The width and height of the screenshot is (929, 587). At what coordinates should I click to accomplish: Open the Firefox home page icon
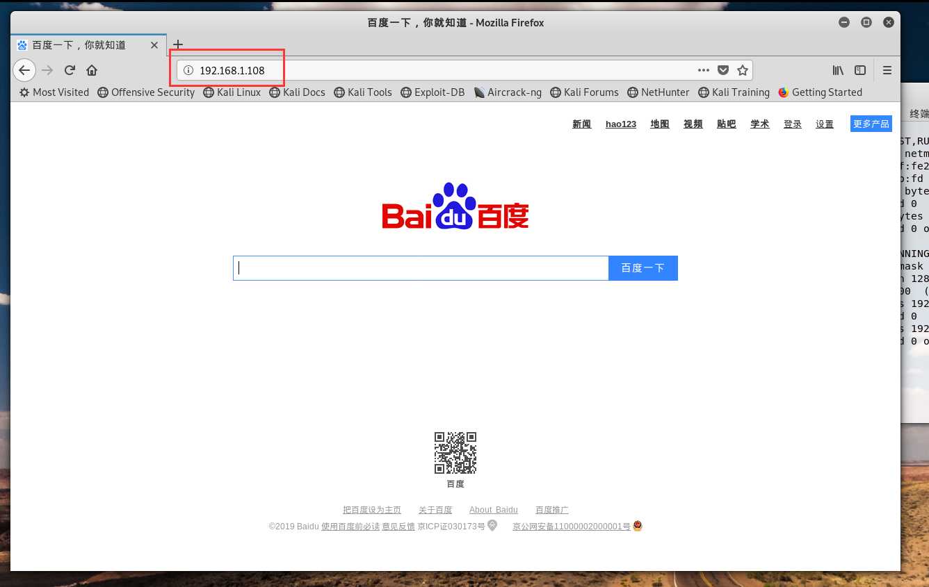[x=91, y=70]
